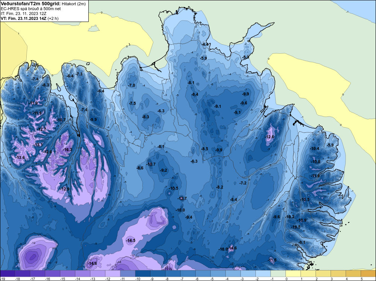Pick the -12.9 temperature value
The height and width of the screenshot is (281, 376).
tap(65, 189)
